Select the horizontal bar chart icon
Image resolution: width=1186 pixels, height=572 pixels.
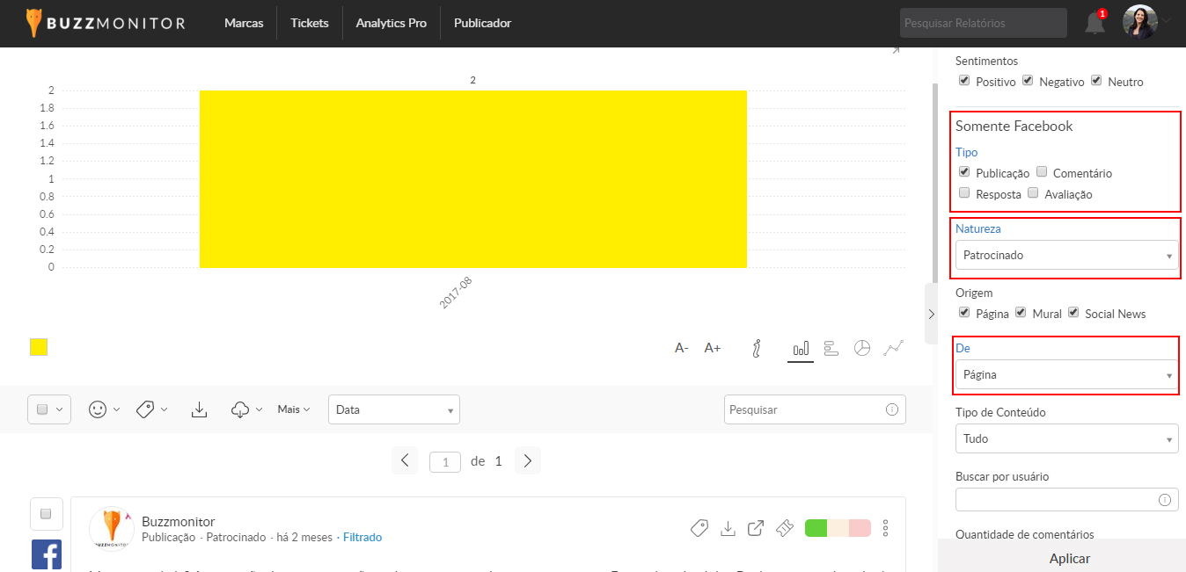[831, 349]
